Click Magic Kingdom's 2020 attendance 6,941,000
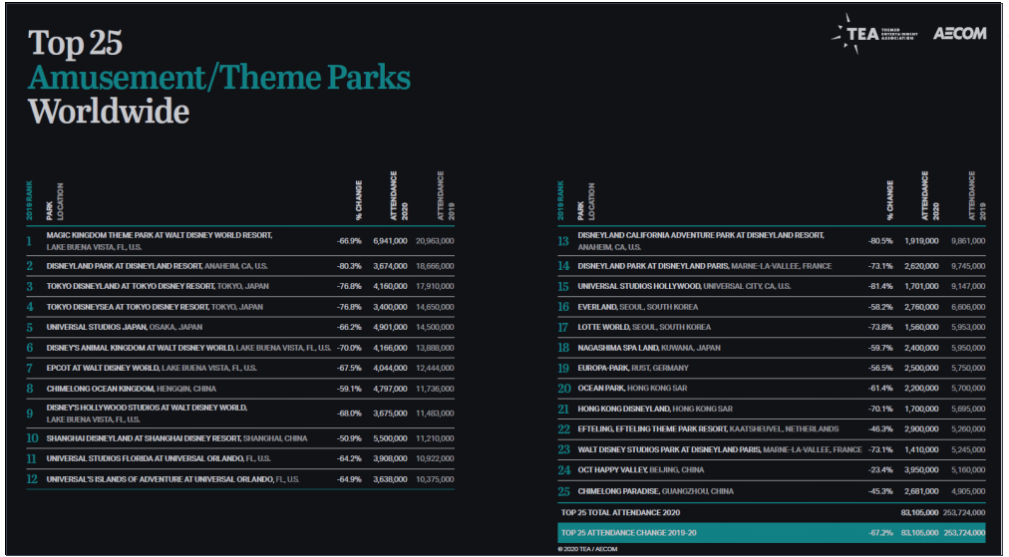The height and width of the screenshot is (557, 1009). click(x=390, y=241)
